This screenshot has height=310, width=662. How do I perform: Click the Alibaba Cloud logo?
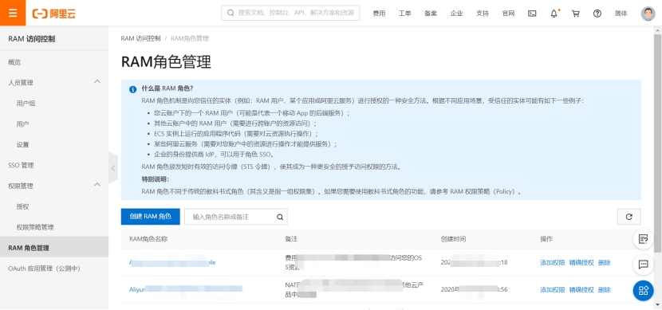tap(54, 14)
